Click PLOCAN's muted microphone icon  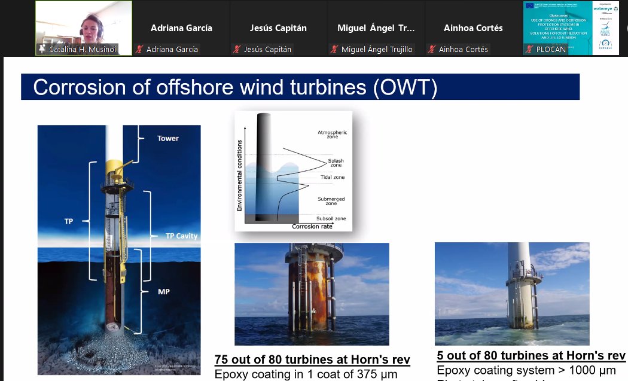pos(529,49)
